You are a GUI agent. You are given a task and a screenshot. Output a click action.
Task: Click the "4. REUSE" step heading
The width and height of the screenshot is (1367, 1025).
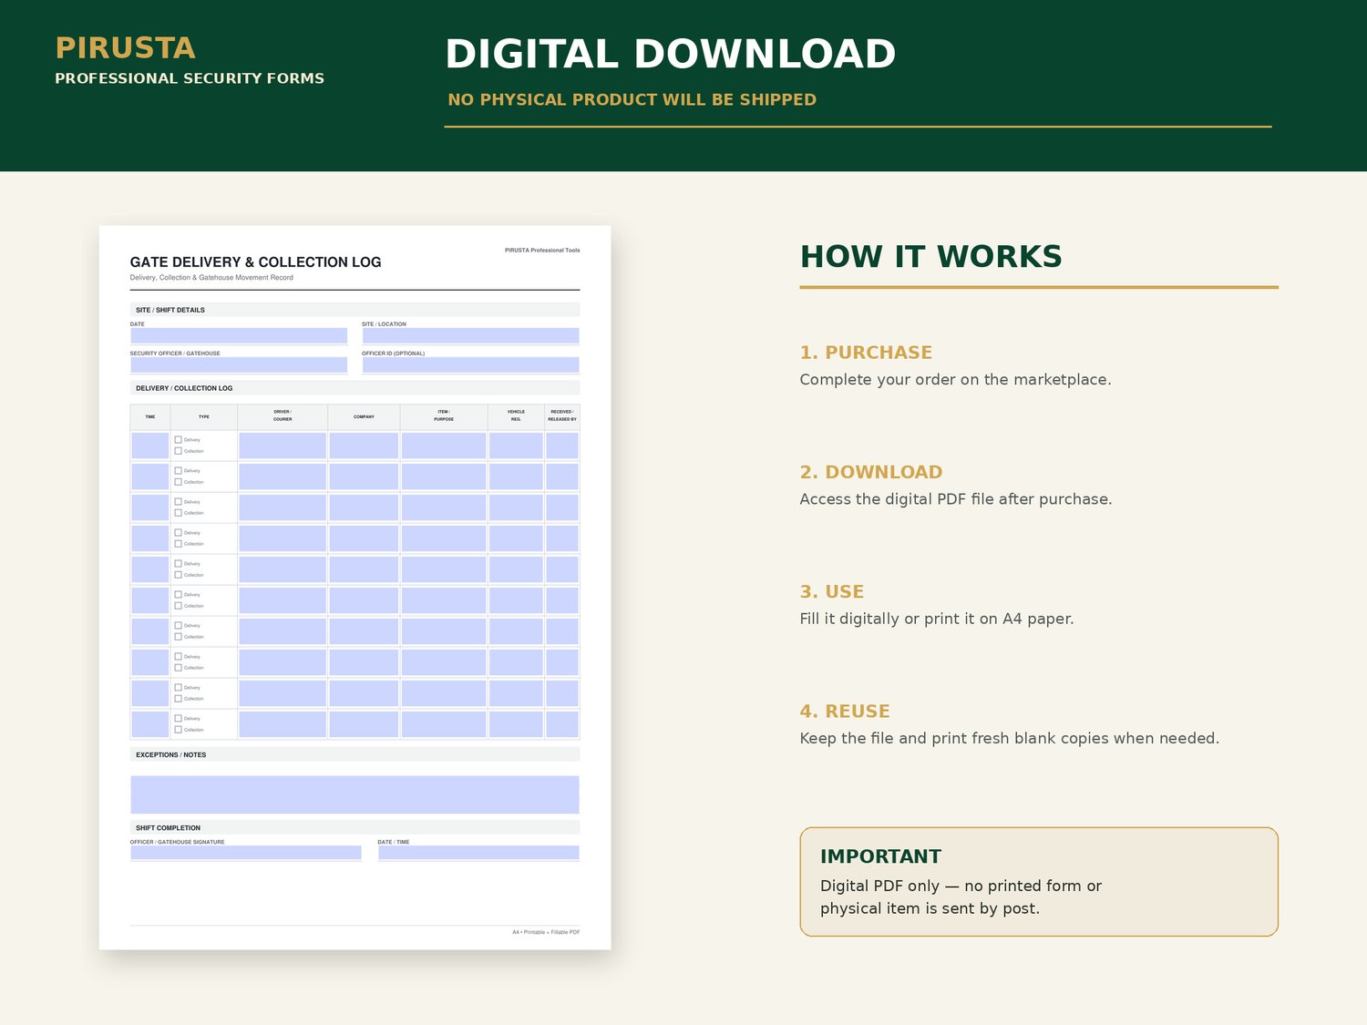tap(845, 712)
